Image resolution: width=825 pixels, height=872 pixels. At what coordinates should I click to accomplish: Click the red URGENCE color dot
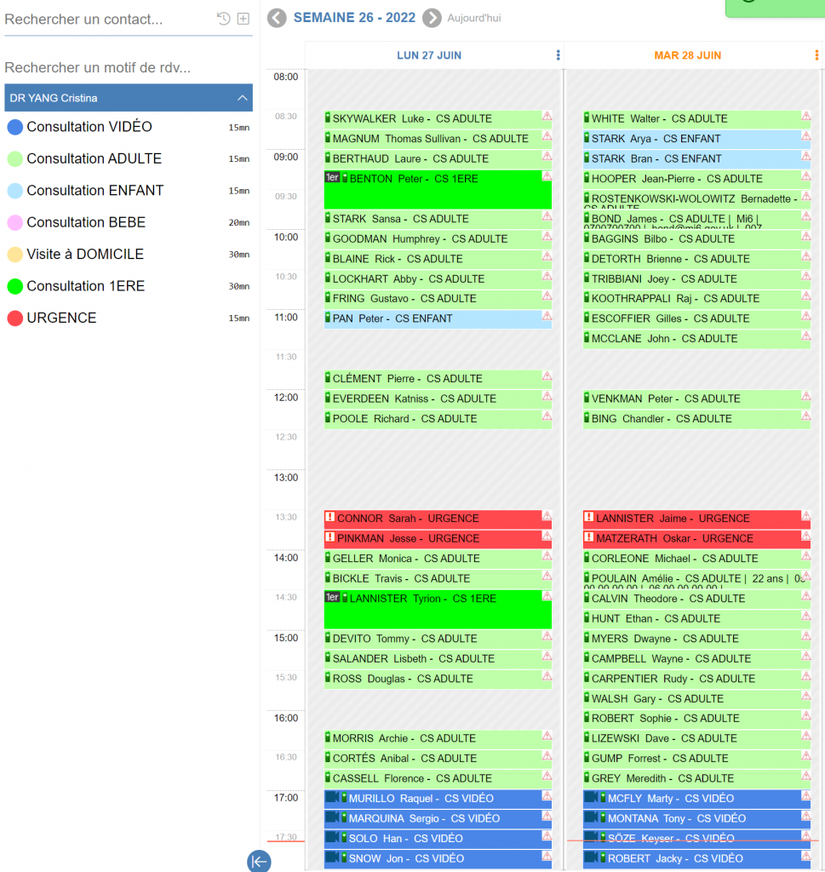coord(14,318)
